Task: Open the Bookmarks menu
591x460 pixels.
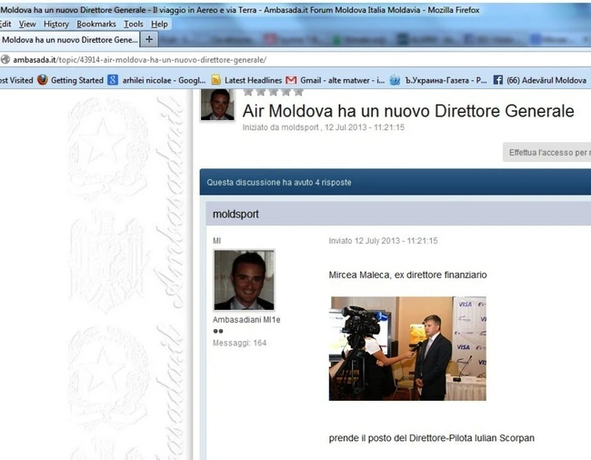Action: pyautogui.click(x=96, y=24)
